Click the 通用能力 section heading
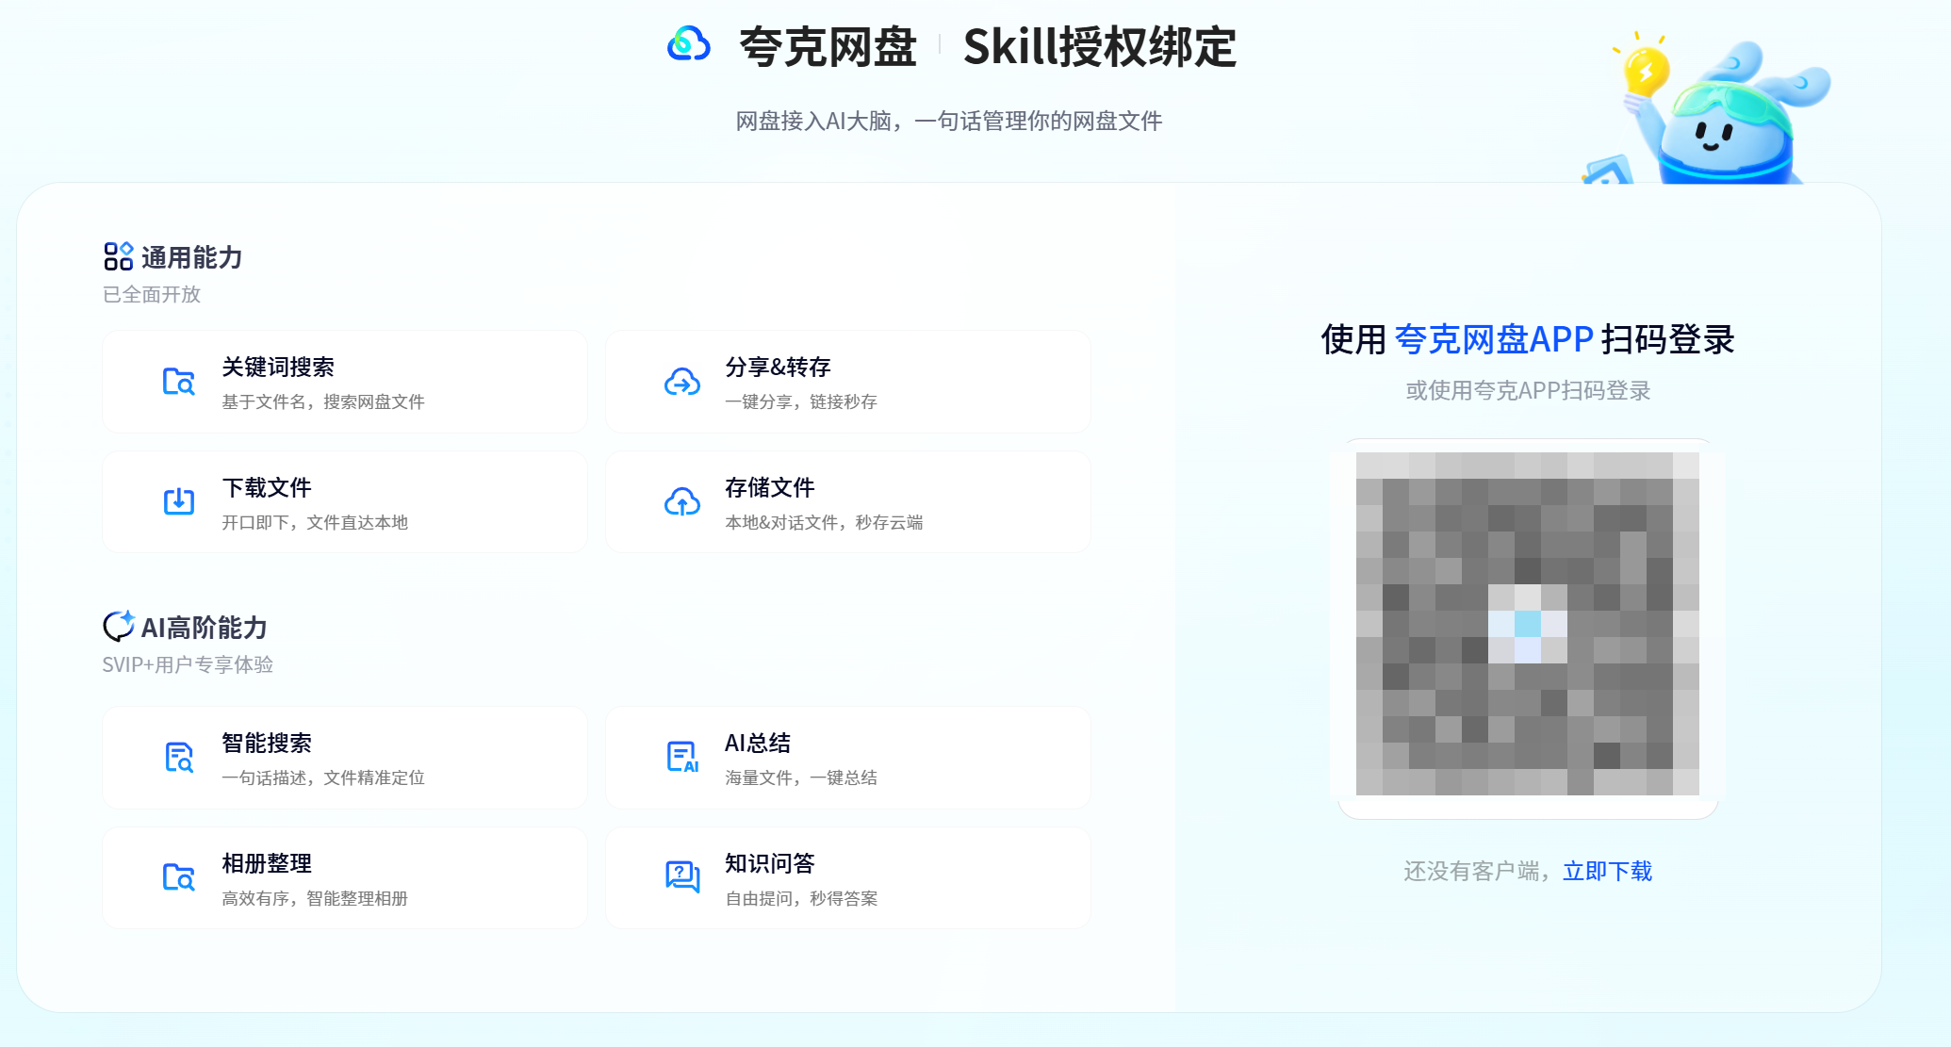Screen dimensions: 1951x1047 click(x=192, y=257)
